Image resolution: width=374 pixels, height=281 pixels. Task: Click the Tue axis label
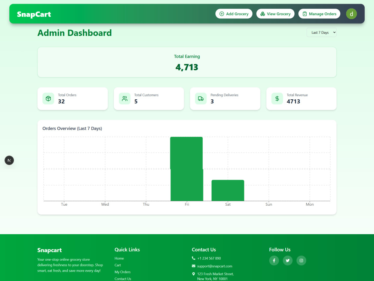[64, 204]
